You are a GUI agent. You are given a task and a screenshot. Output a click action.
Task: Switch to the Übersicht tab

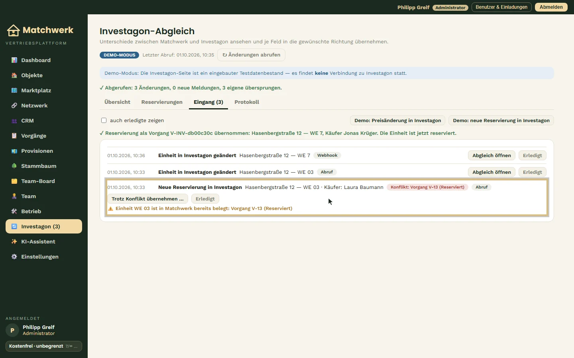click(x=117, y=102)
